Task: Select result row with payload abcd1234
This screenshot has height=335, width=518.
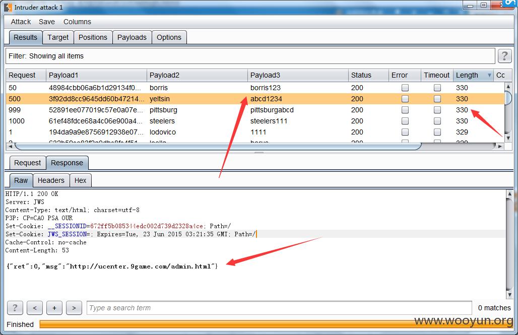Action: coord(255,99)
